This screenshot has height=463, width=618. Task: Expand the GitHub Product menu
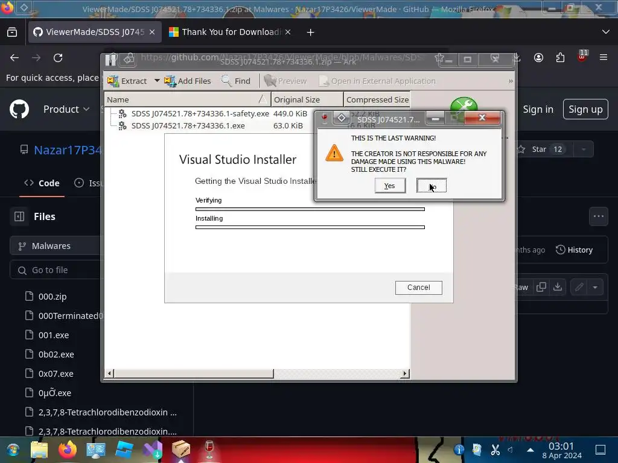(x=66, y=109)
